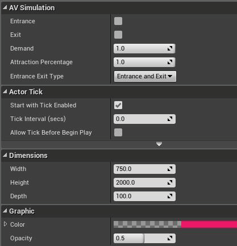Collapse the Graphic category header

pyautogui.click(x=5, y=211)
